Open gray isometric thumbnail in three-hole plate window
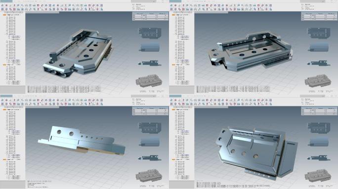338x189 pixels. pos(318,81)
